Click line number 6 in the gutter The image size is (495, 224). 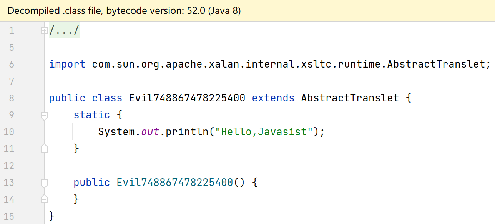(11, 65)
